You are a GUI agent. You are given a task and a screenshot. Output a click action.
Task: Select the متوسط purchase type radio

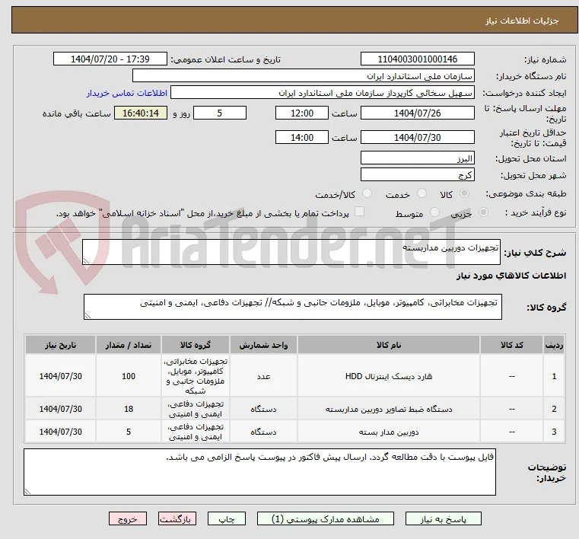tap(435, 212)
